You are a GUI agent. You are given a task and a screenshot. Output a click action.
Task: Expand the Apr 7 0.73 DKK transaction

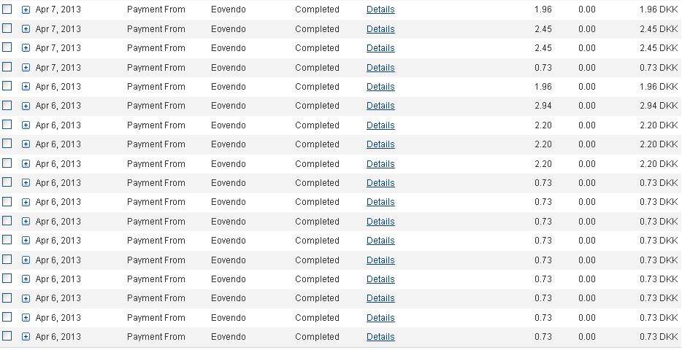pyautogui.click(x=26, y=68)
